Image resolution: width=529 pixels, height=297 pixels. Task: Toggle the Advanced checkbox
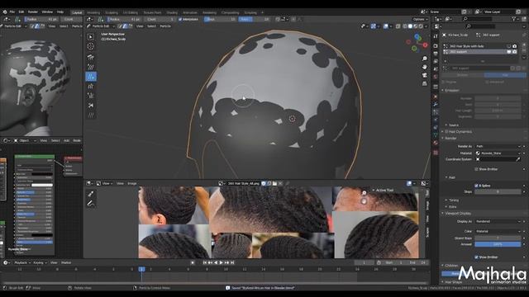(487, 82)
